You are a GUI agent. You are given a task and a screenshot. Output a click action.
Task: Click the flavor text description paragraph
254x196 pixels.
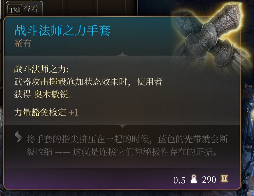click(127, 145)
